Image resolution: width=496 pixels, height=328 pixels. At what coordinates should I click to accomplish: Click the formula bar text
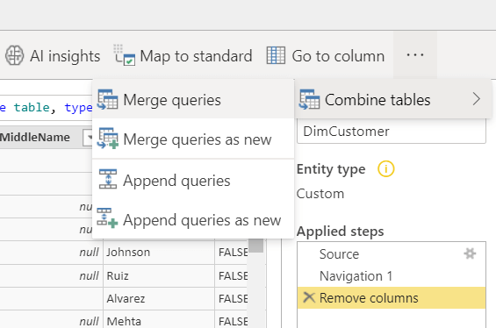46,108
